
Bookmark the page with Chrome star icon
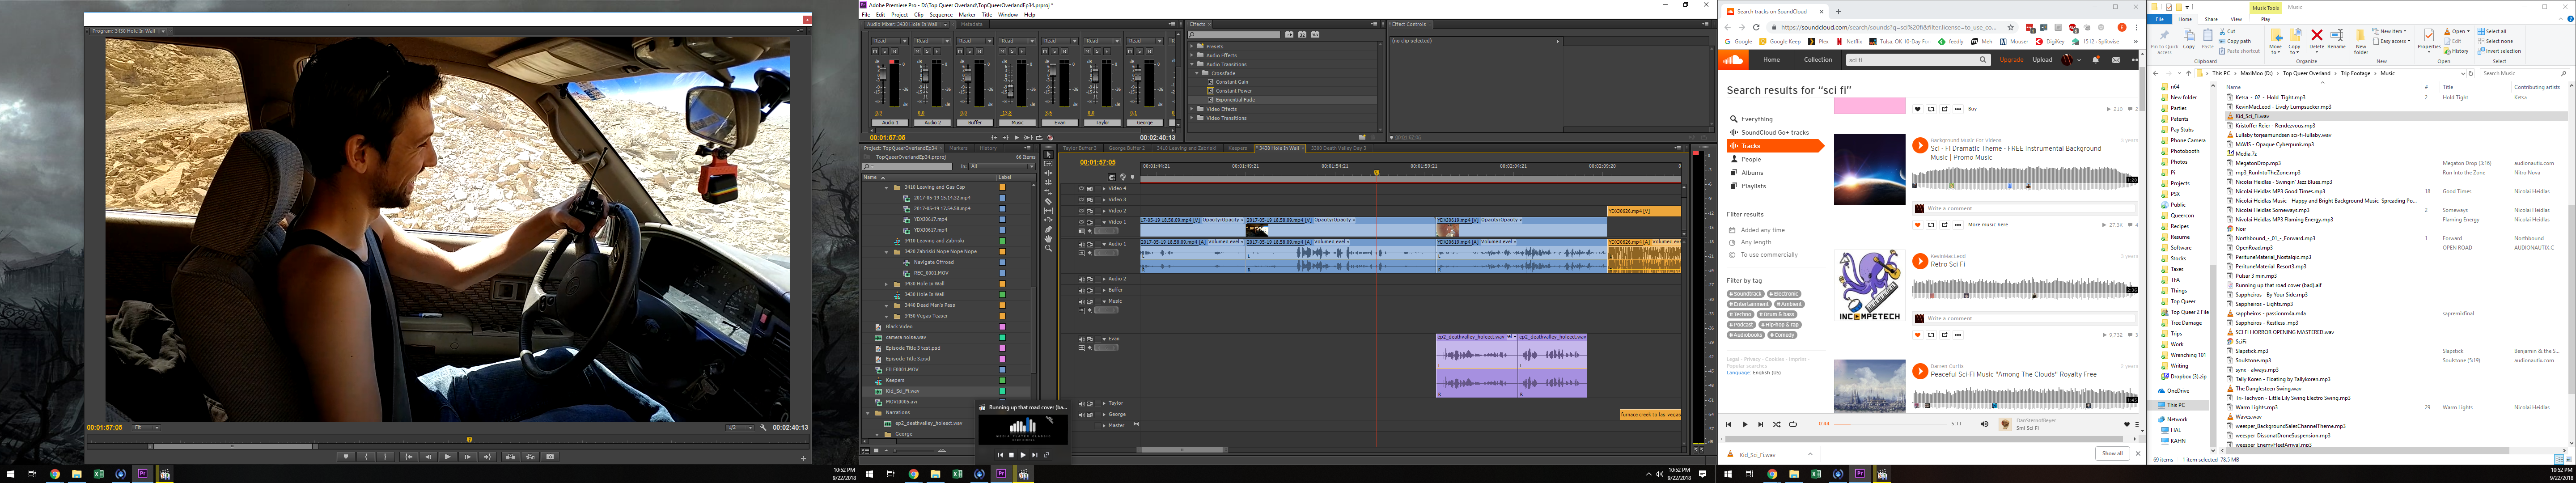[x=2011, y=27]
